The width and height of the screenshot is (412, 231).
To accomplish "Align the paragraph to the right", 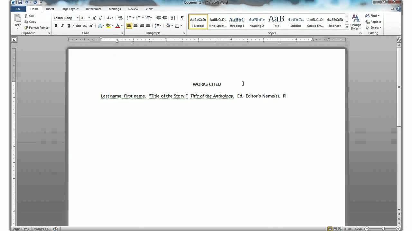I will coord(142,26).
